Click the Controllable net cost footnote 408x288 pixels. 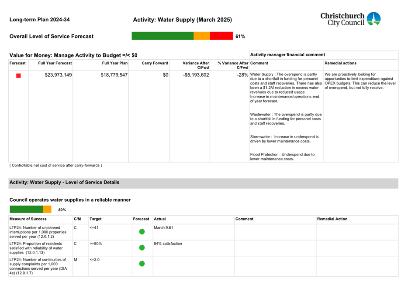click(55, 165)
